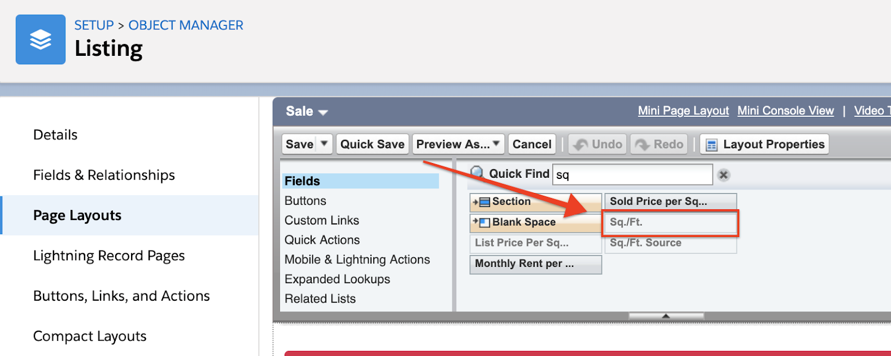Image resolution: width=891 pixels, height=356 pixels.
Task: Click the Listing object layers icon
Action: pyautogui.click(x=40, y=39)
